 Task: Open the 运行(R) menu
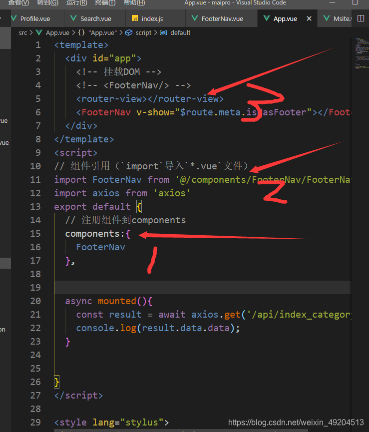77,3
